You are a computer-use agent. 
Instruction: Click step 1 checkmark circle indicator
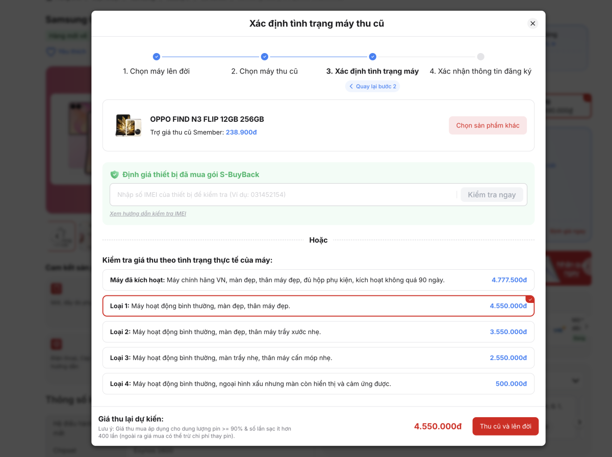pyautogui.click(x=157, y=57)
